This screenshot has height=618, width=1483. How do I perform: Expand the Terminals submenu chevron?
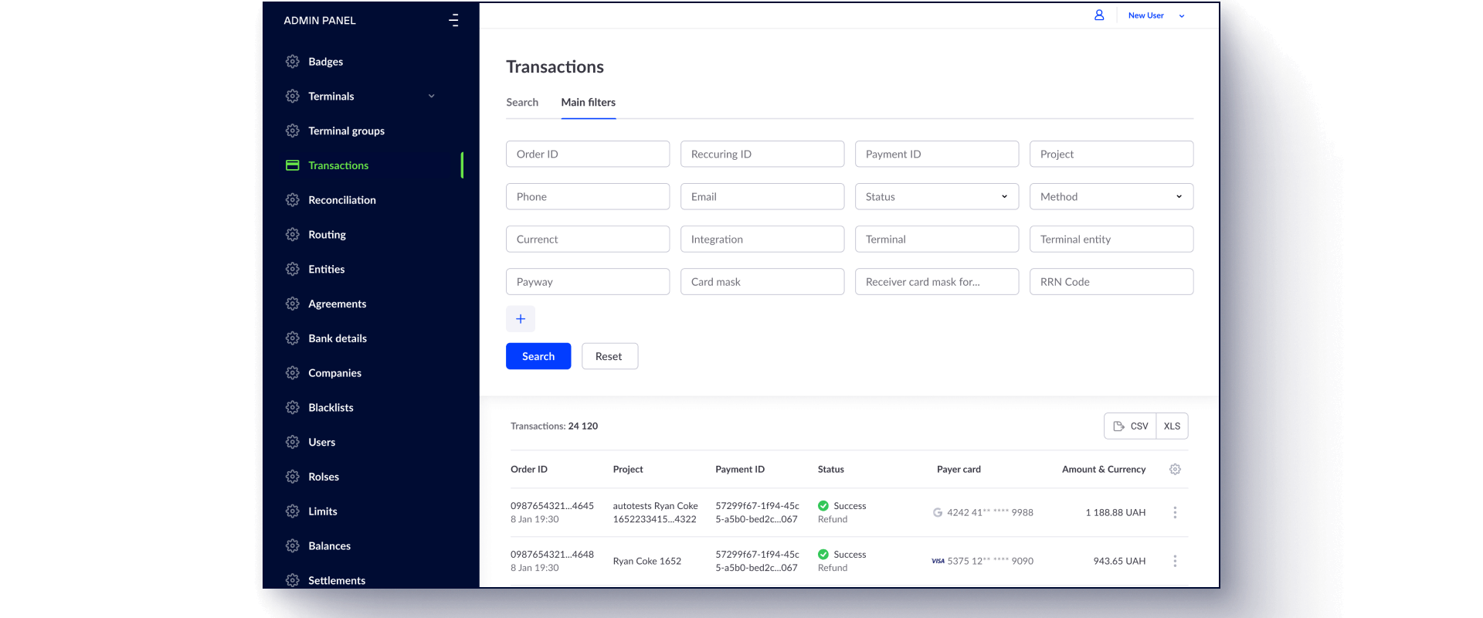click(432, 97)
